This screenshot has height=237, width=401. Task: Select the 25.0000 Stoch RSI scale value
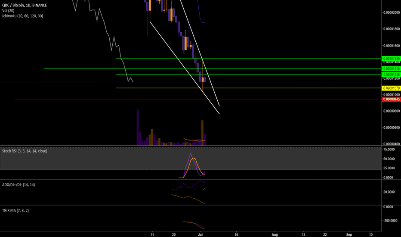(x=388, y=168)
